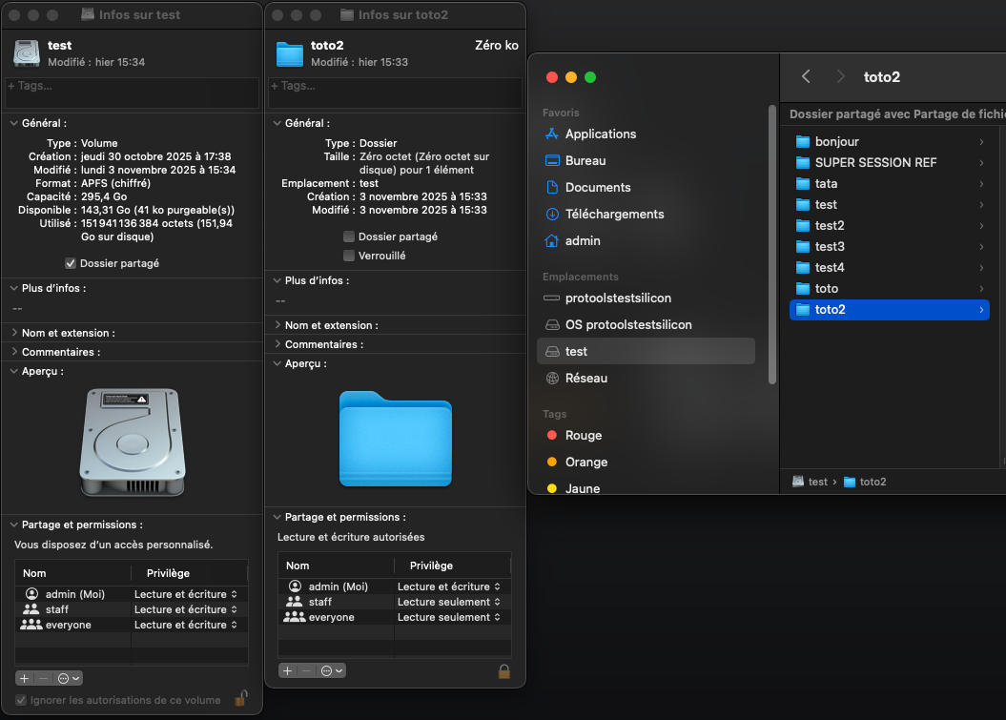Enable the Verrouillé checkbox for toto2
This screenshot has height=720, width=1006.
point(349,256)
